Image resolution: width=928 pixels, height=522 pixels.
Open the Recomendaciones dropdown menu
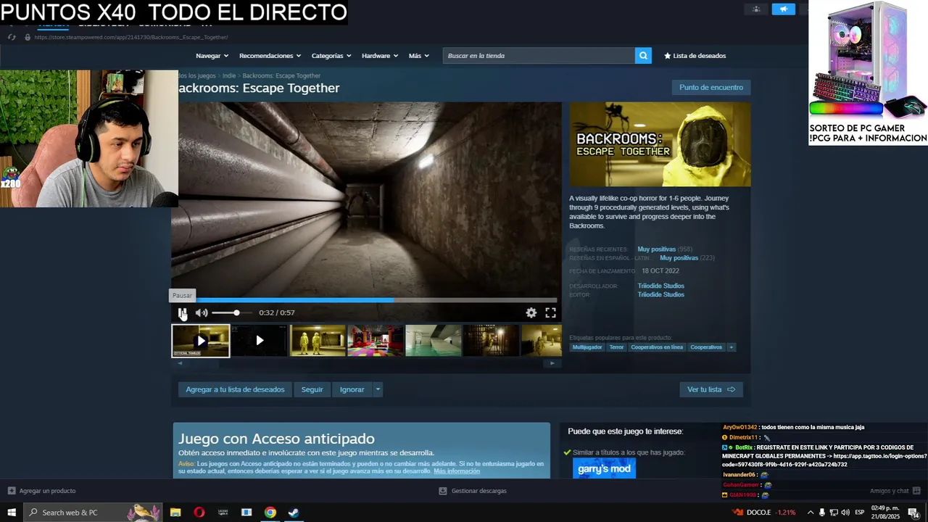[270, 56]
